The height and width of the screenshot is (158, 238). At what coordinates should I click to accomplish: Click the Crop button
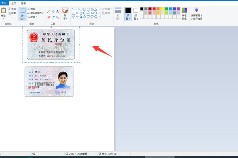click(x=31, y=9)
